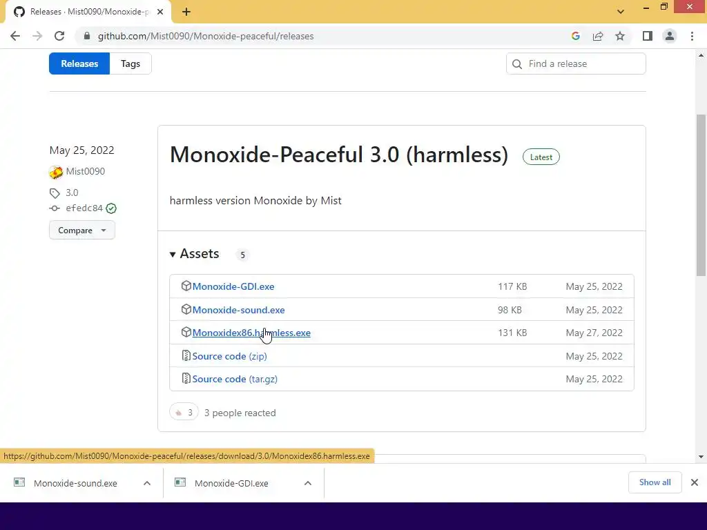Switch to the Tags tab
The width and height of the screenshot is (707, 530).
130,63
